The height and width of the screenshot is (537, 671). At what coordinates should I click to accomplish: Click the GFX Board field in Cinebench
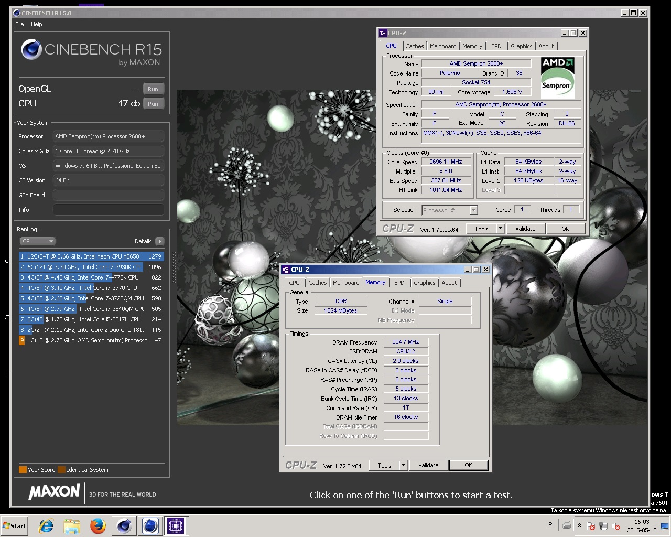coord(108,195)
